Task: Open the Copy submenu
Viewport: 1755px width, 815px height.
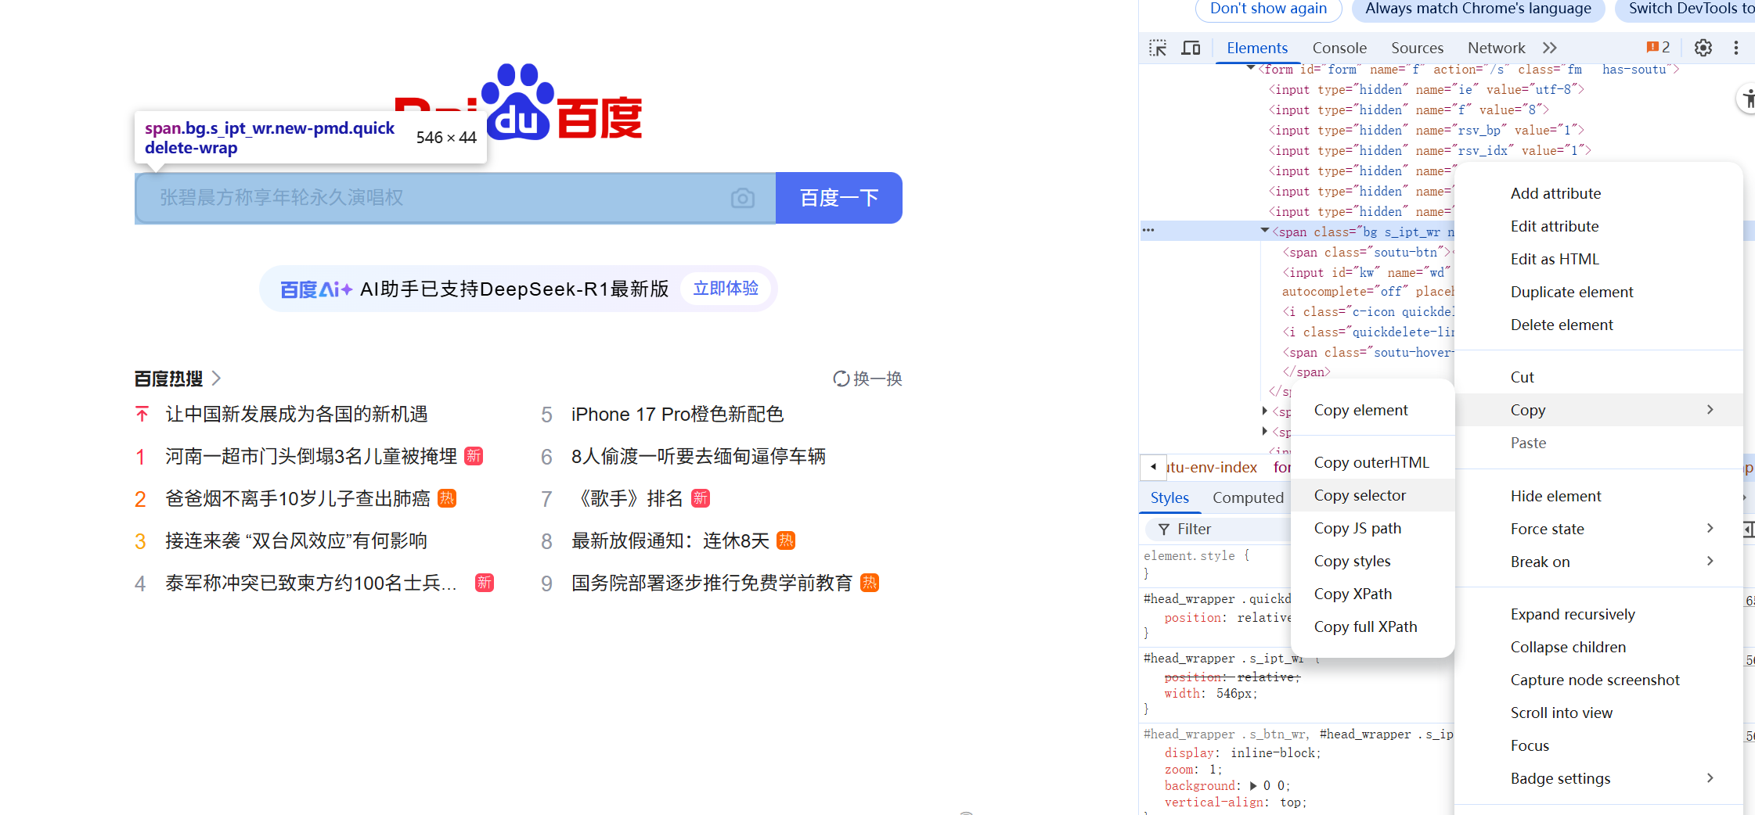Action: [x=1598, y=410]
